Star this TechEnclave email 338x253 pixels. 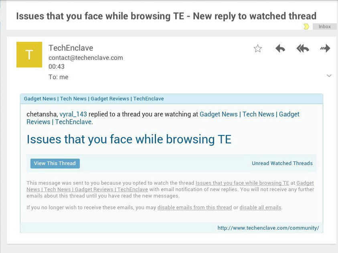click(257, 49)
